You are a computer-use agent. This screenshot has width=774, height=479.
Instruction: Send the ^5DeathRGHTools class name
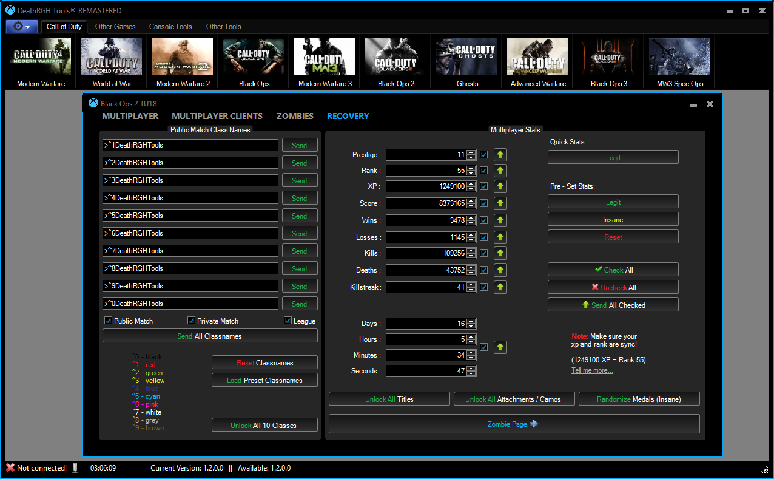coord(300,216)
